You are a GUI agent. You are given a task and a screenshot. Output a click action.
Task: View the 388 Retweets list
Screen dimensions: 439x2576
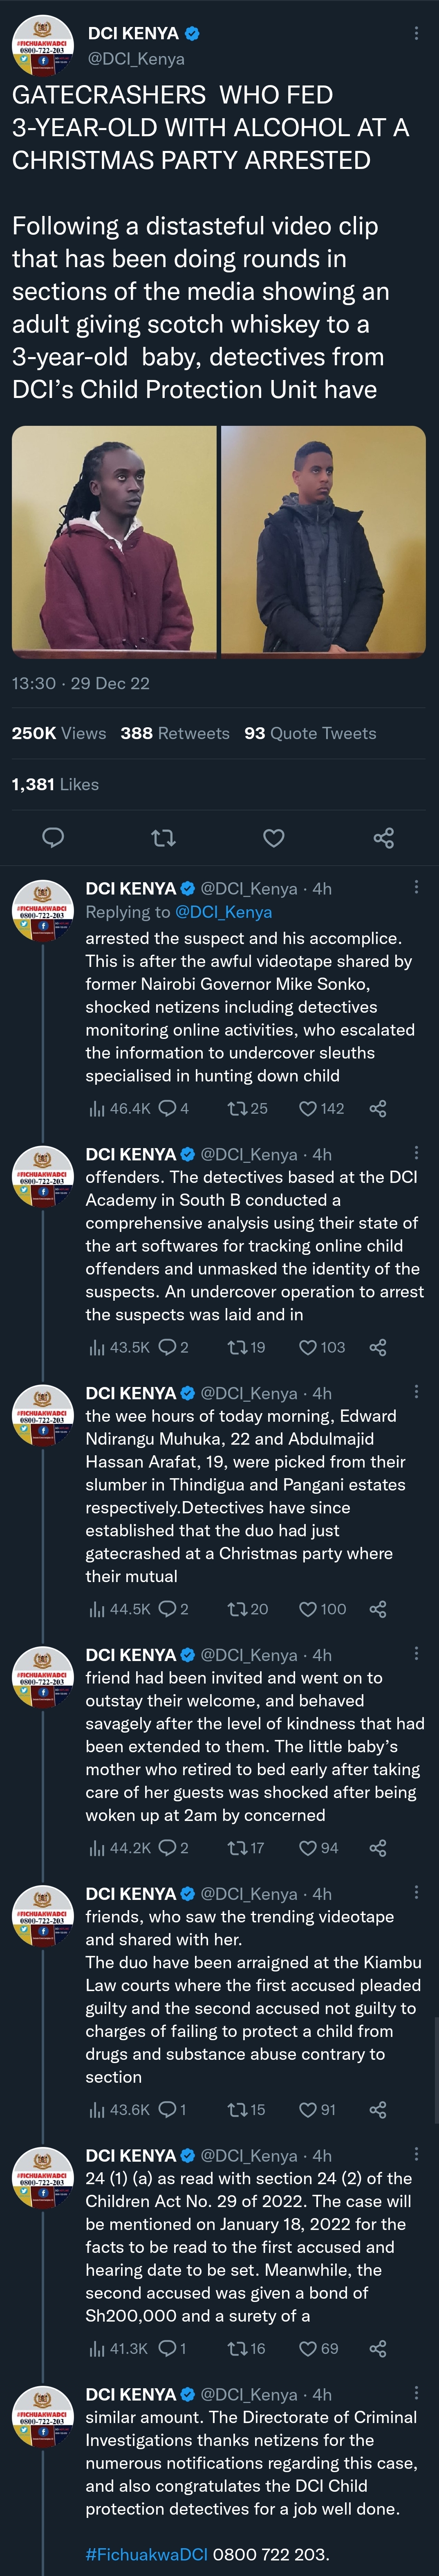pos(175,733)
